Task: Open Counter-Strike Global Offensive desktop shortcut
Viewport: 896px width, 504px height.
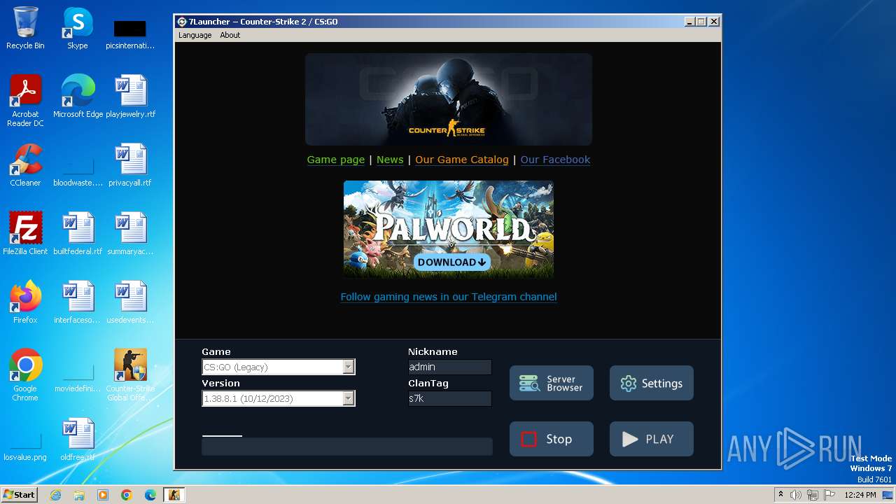Action: coord(131,375)
